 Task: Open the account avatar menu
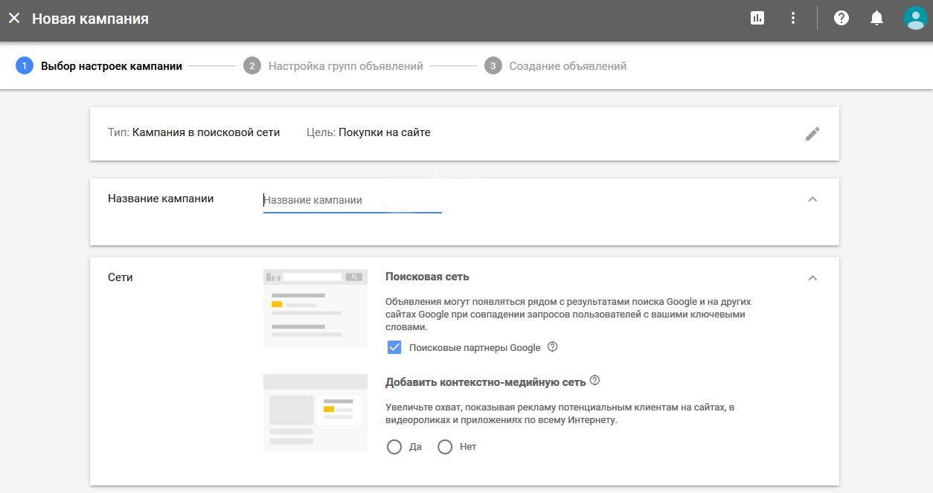(x=915, y=19)
